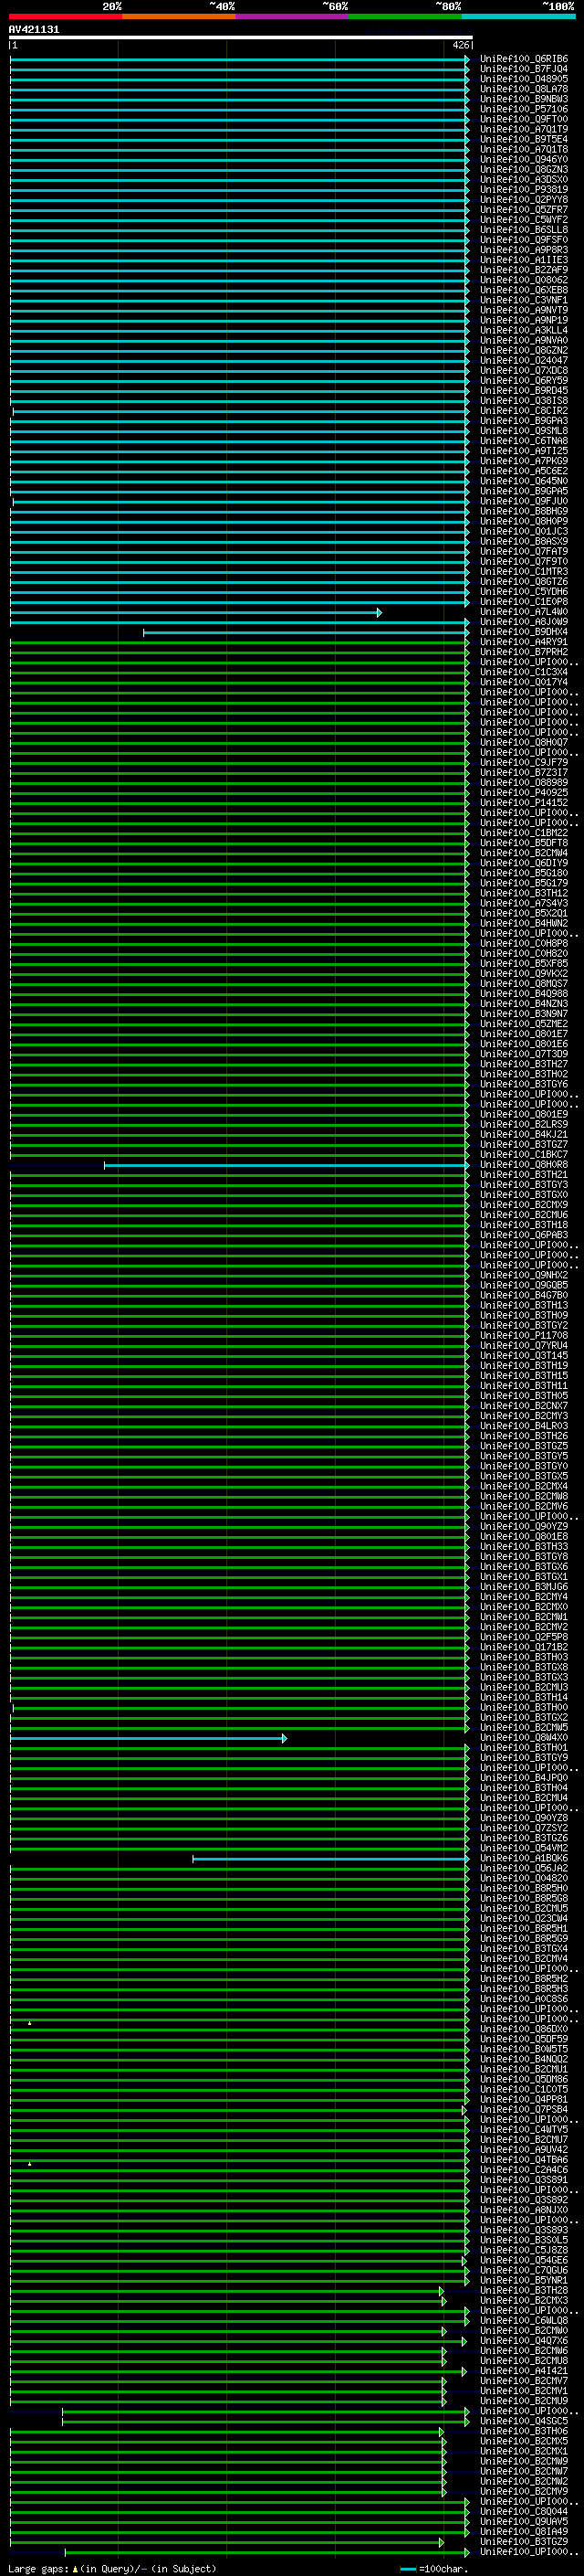This screenshot has height=2576, width=584.
Task: Click the short cyan alignment bar for Q8W4X0
Action: [x=149, y=1738]
